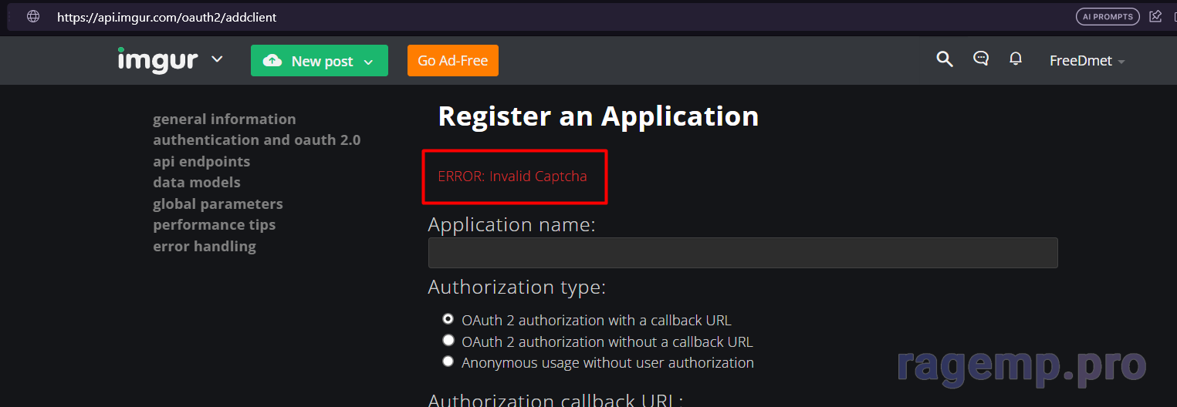1177x407 pixels.
Task: Click the globe site info icon
Action: coord(33,16)
